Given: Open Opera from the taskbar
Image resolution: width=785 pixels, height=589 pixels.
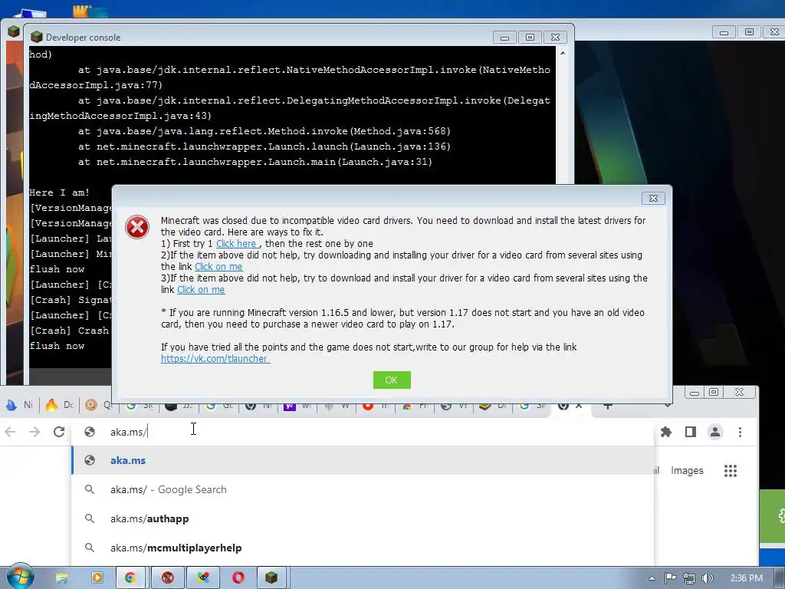Looking at the screenshot, I should [x=238, y=578].
